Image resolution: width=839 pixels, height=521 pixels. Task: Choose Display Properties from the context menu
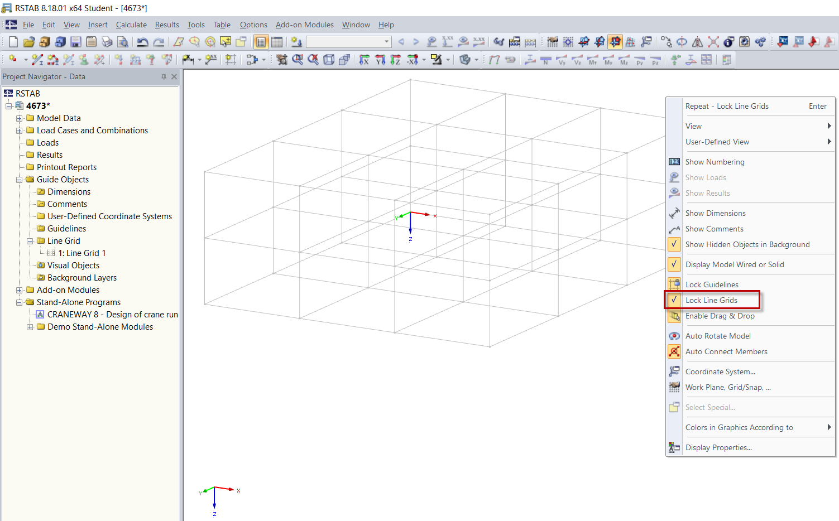tap(718, 447)
